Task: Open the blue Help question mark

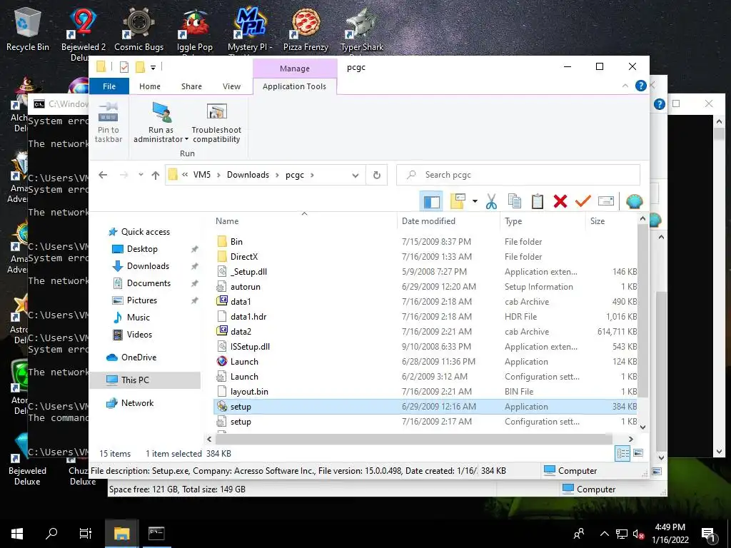Action: pyautogui.click(x=641, y=86)
